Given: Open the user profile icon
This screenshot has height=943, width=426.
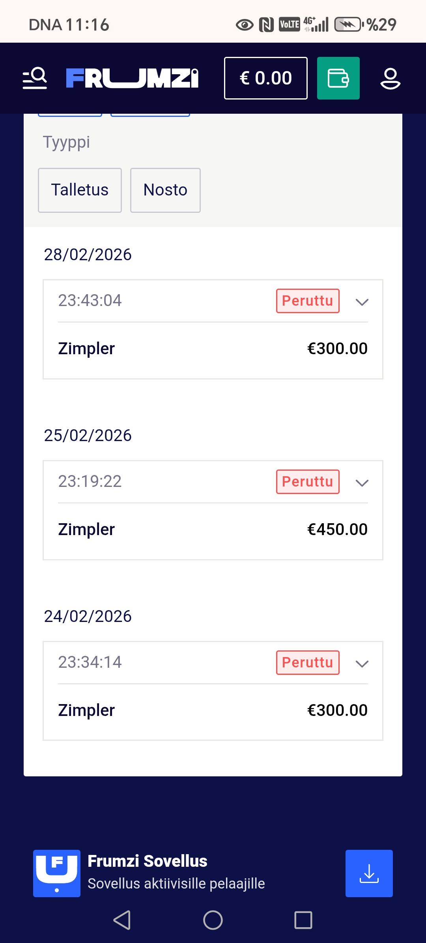Looking at the screenshot, I should pyautogui.click(x=390, y=78).
